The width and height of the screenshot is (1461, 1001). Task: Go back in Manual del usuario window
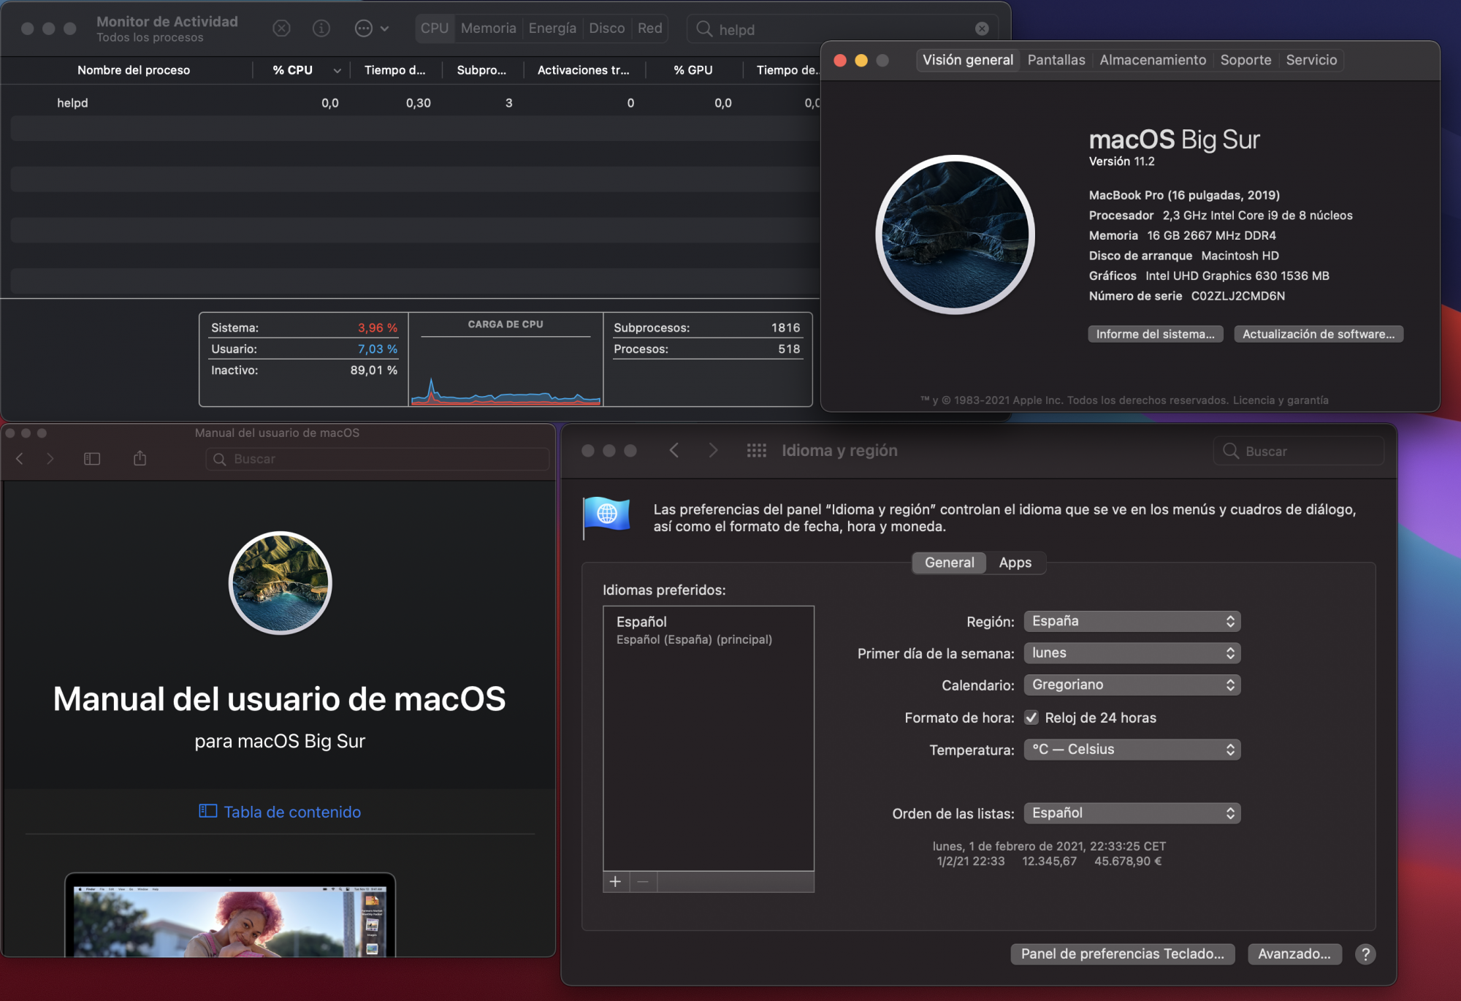pos(20,459)
